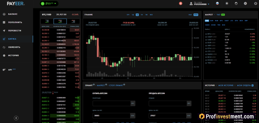This screenshot has height=123, width=259.
Task: Open settings gear icon in header
Action: [x=245, y=3]
